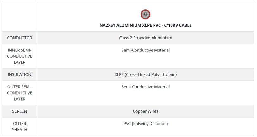Select the Outer Semi-Conductive Layer label
The width and height of the screenshot is (257, 137).
point(20,93)
